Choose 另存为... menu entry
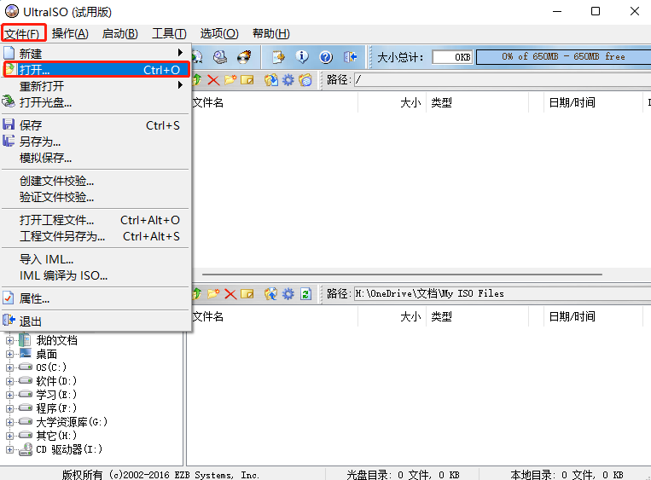 (96, 142)
